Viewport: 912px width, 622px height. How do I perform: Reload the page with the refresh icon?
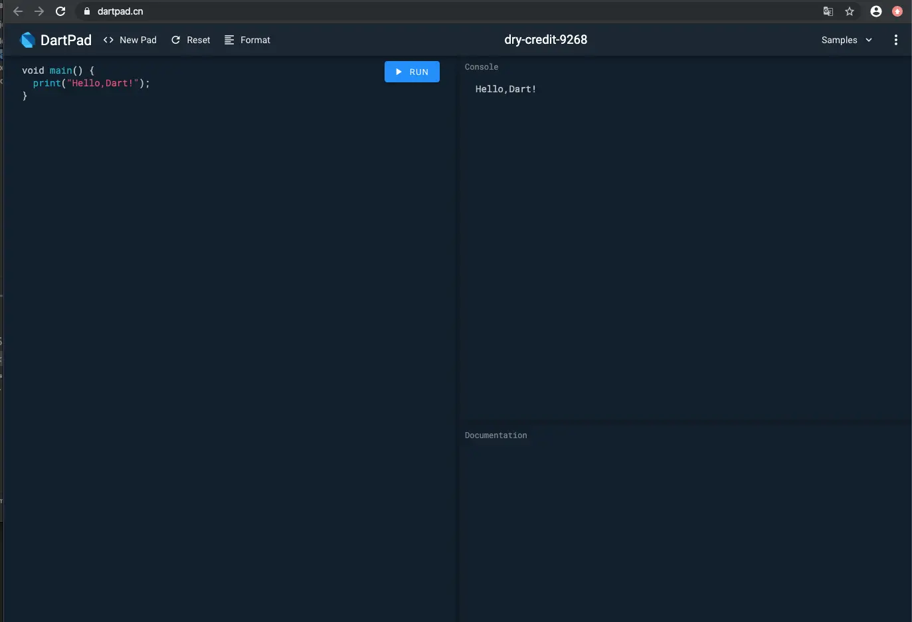(x=60, y=11)
